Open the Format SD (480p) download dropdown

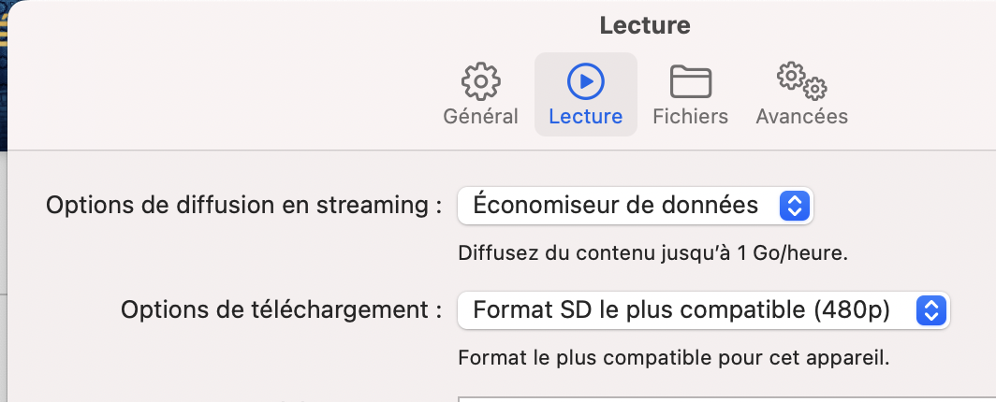click(681, 309)
